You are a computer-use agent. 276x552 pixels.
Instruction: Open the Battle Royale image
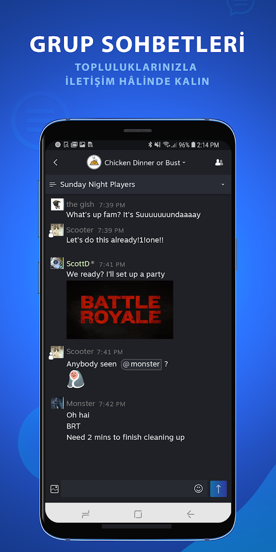pos(120,310)
